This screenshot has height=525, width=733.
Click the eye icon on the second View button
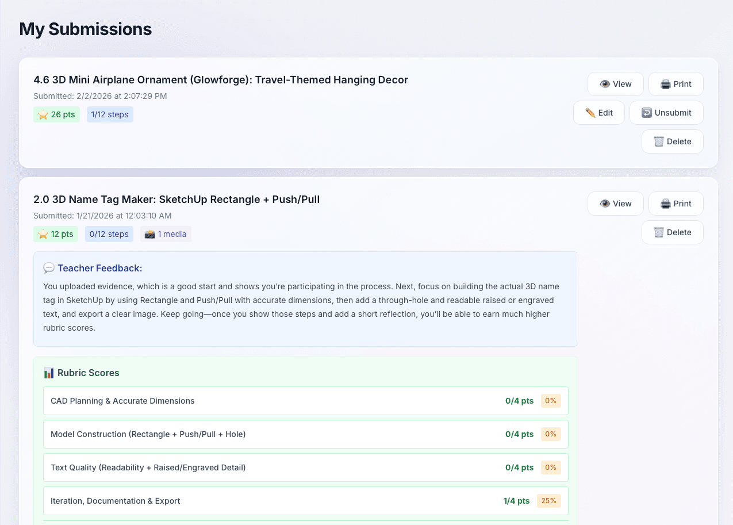coord(605,203)
